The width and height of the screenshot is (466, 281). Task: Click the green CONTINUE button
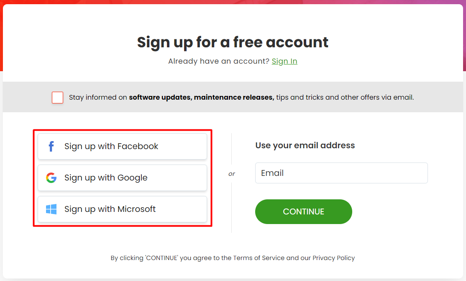pyautogui.click(x=303, y=211)
